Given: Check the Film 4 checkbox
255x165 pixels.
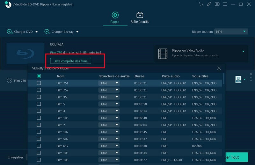Looking at the screenshot, I should click(39, 111).
